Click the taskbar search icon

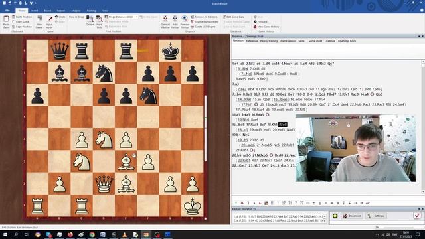tap(16, 234)
